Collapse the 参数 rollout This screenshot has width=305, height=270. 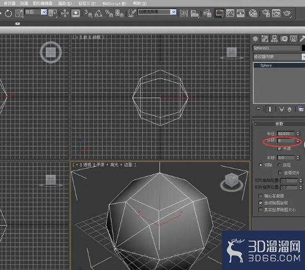click(x=279, y=124)
